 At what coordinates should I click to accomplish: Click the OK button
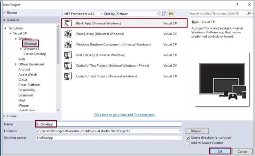(x=220, y=151)
